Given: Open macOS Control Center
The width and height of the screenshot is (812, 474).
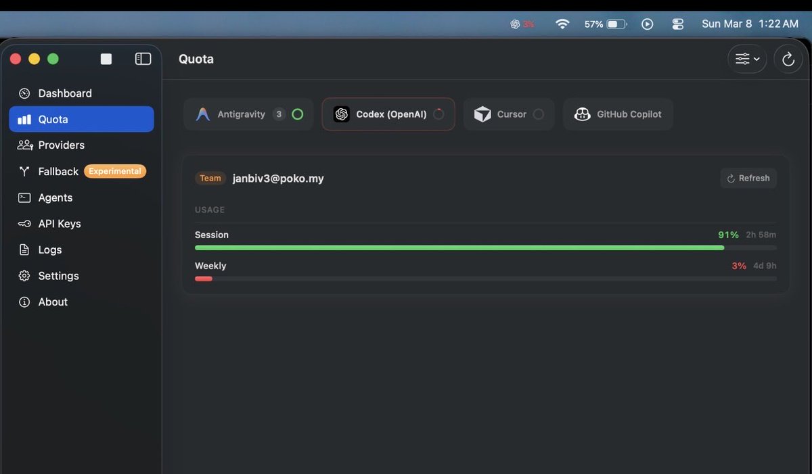Looking at the screenshot, I should [679, 24].
